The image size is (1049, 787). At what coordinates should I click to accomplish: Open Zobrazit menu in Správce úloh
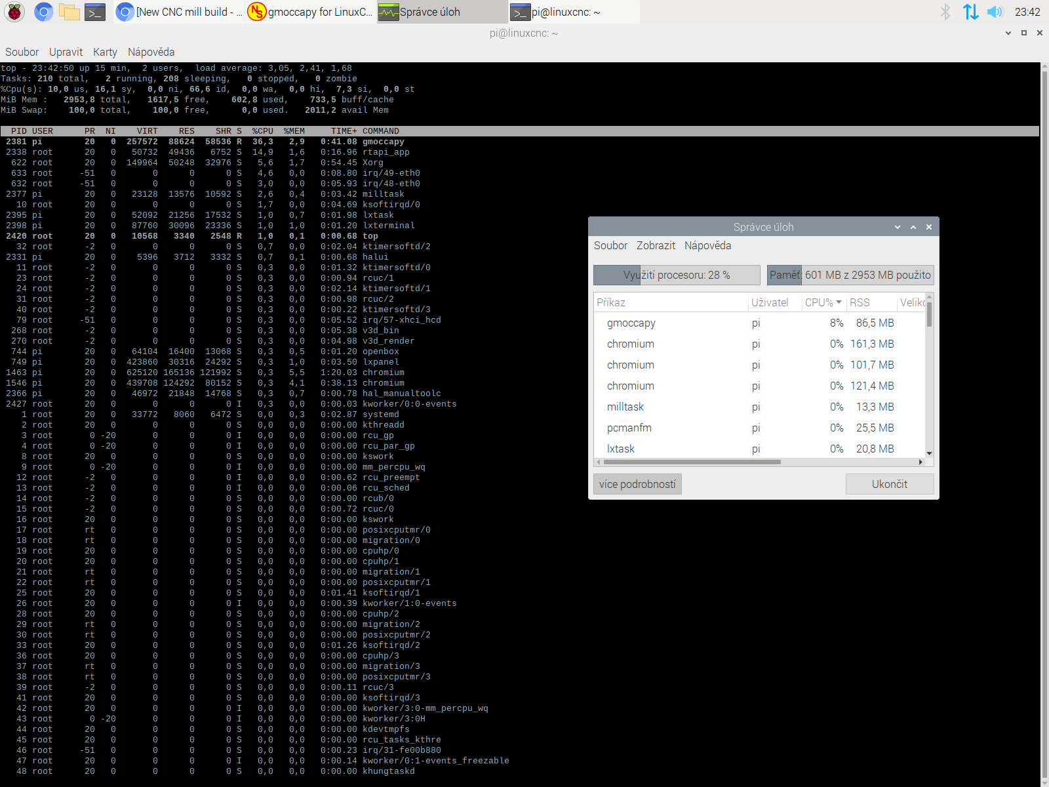click(x=656, y=245)
